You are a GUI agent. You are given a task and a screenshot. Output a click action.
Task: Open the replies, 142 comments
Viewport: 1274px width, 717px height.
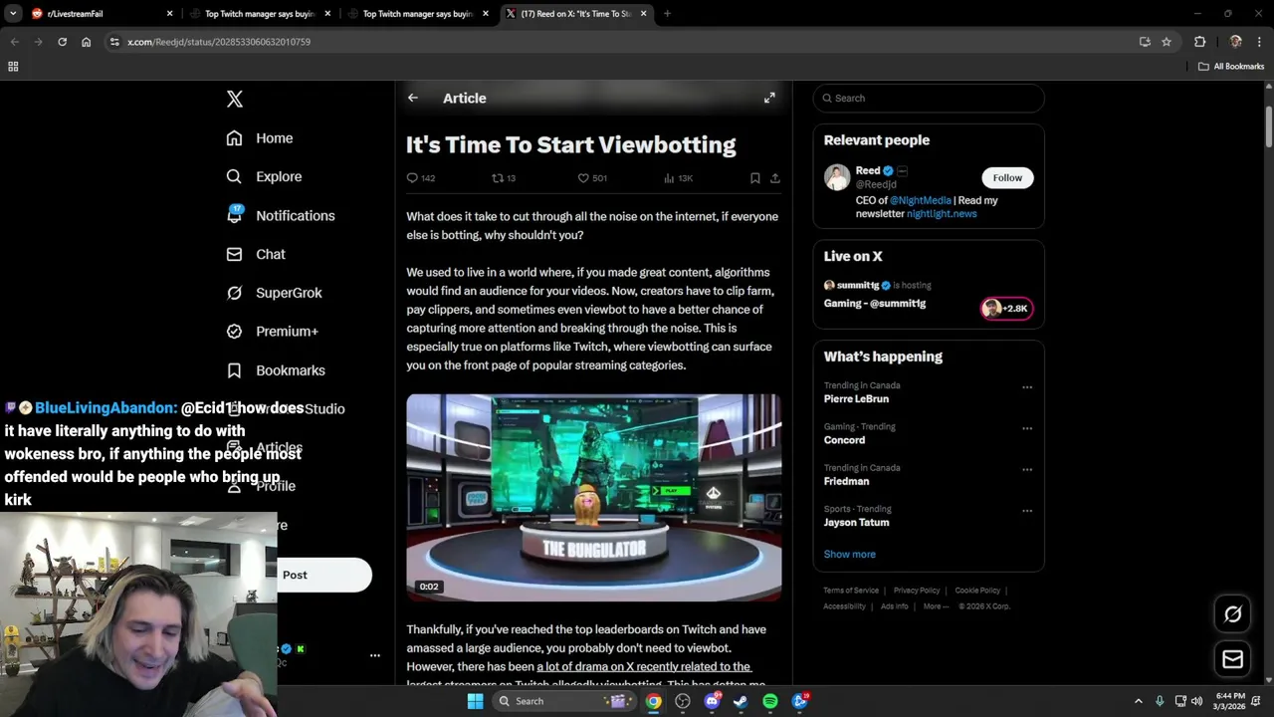421,178
